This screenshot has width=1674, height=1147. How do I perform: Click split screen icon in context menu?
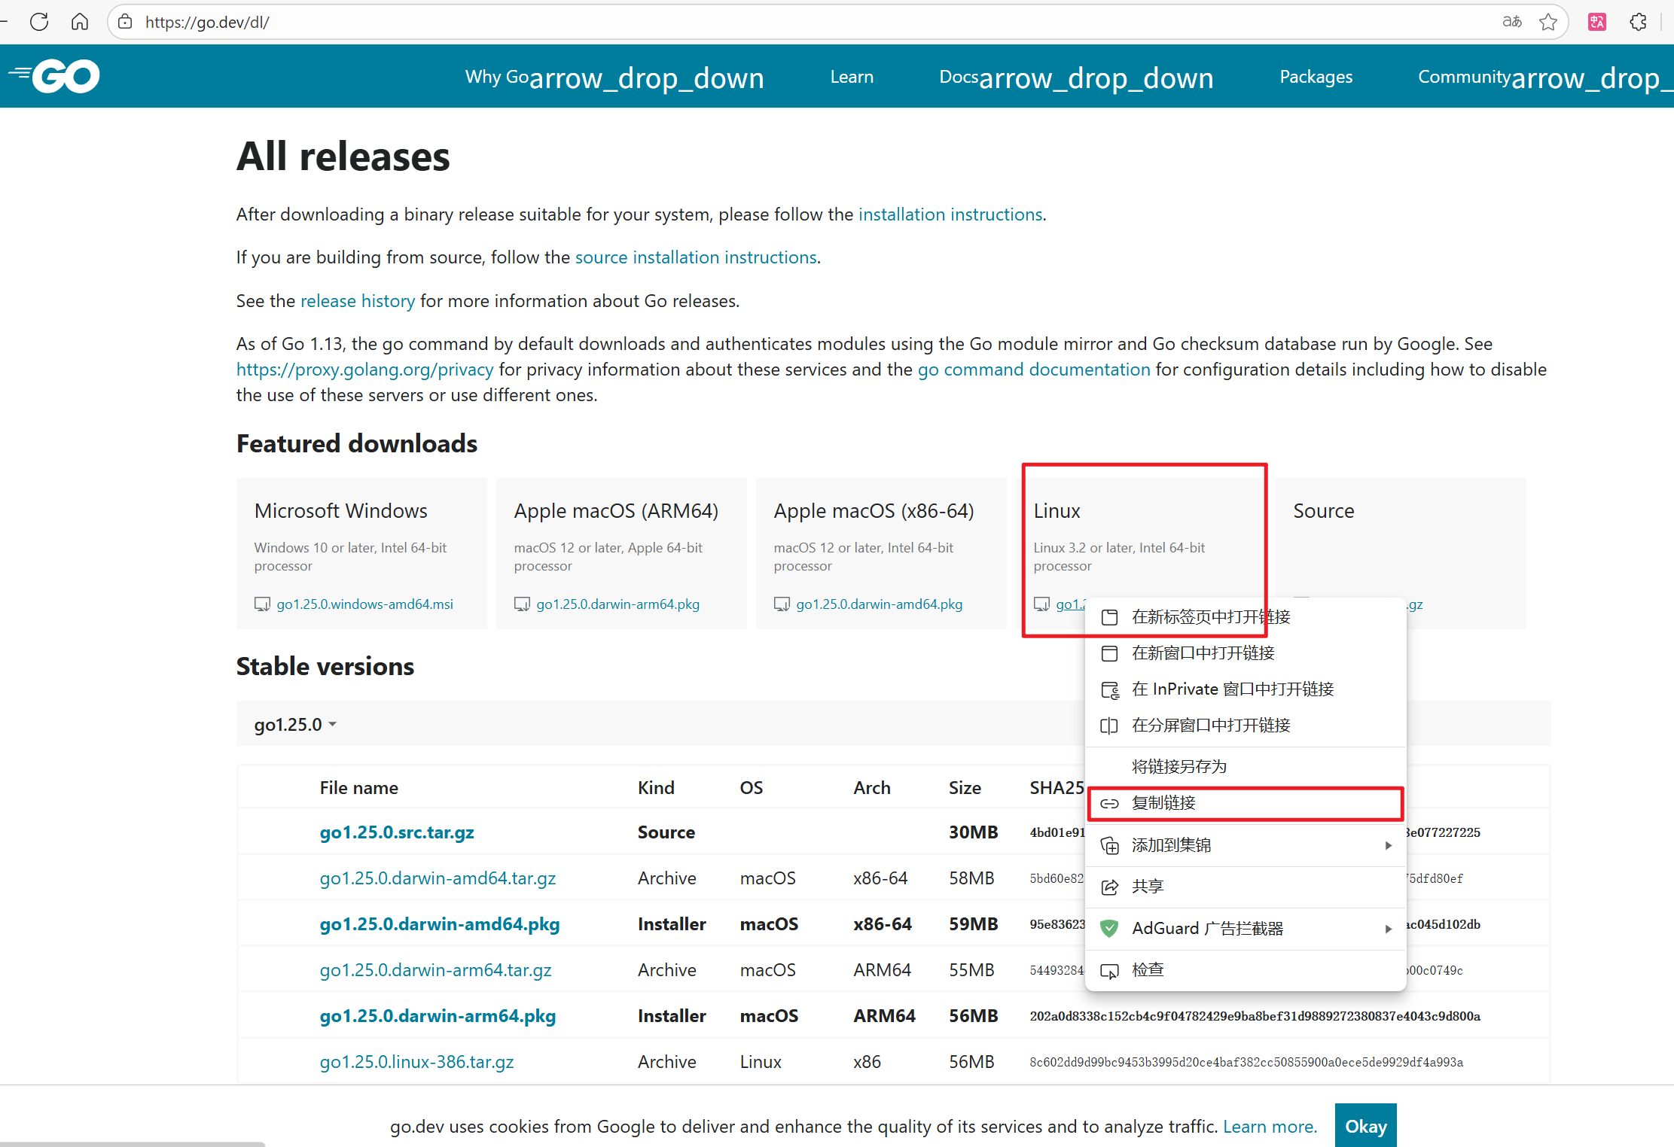pos(1109,726)
